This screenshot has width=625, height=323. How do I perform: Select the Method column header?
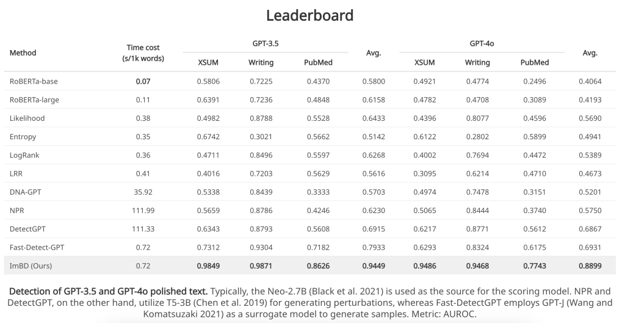click(x=23, y=53)
